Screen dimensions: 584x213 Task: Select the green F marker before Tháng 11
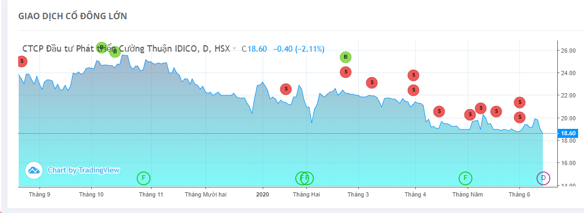(144, 178)
